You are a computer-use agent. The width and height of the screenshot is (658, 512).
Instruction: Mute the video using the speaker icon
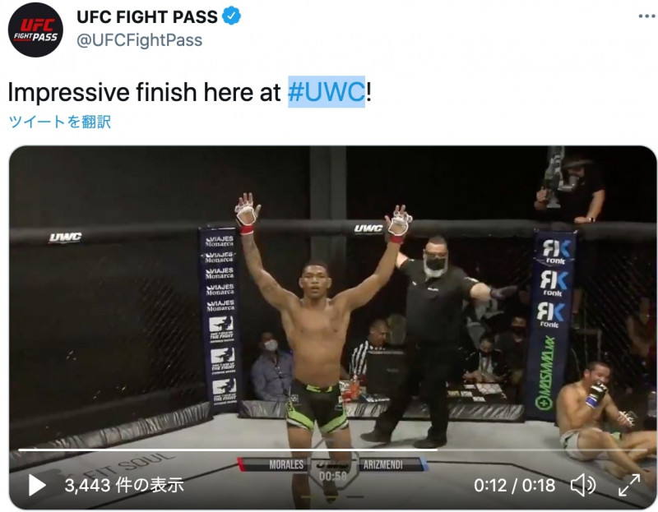click(583, 485)
